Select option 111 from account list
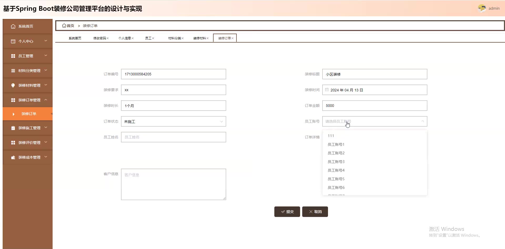 pos(375,136)
